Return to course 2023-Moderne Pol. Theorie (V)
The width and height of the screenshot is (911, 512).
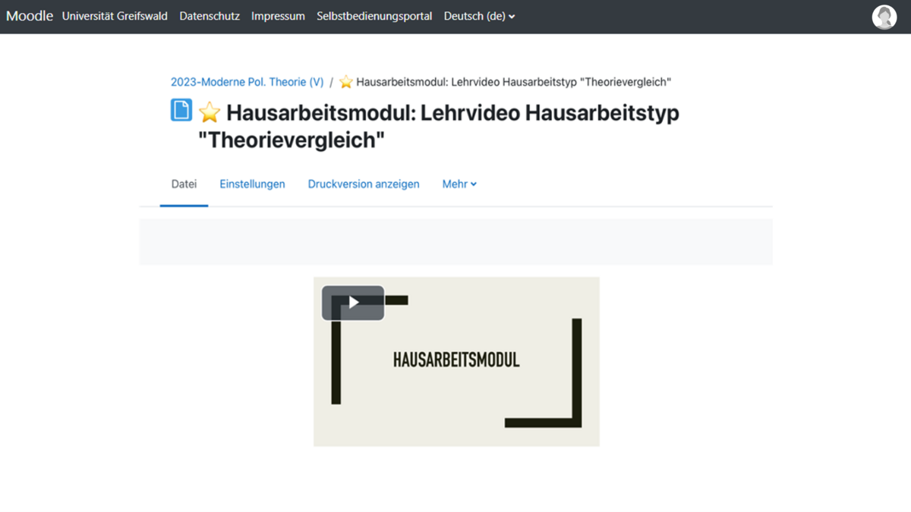point(247,82)
